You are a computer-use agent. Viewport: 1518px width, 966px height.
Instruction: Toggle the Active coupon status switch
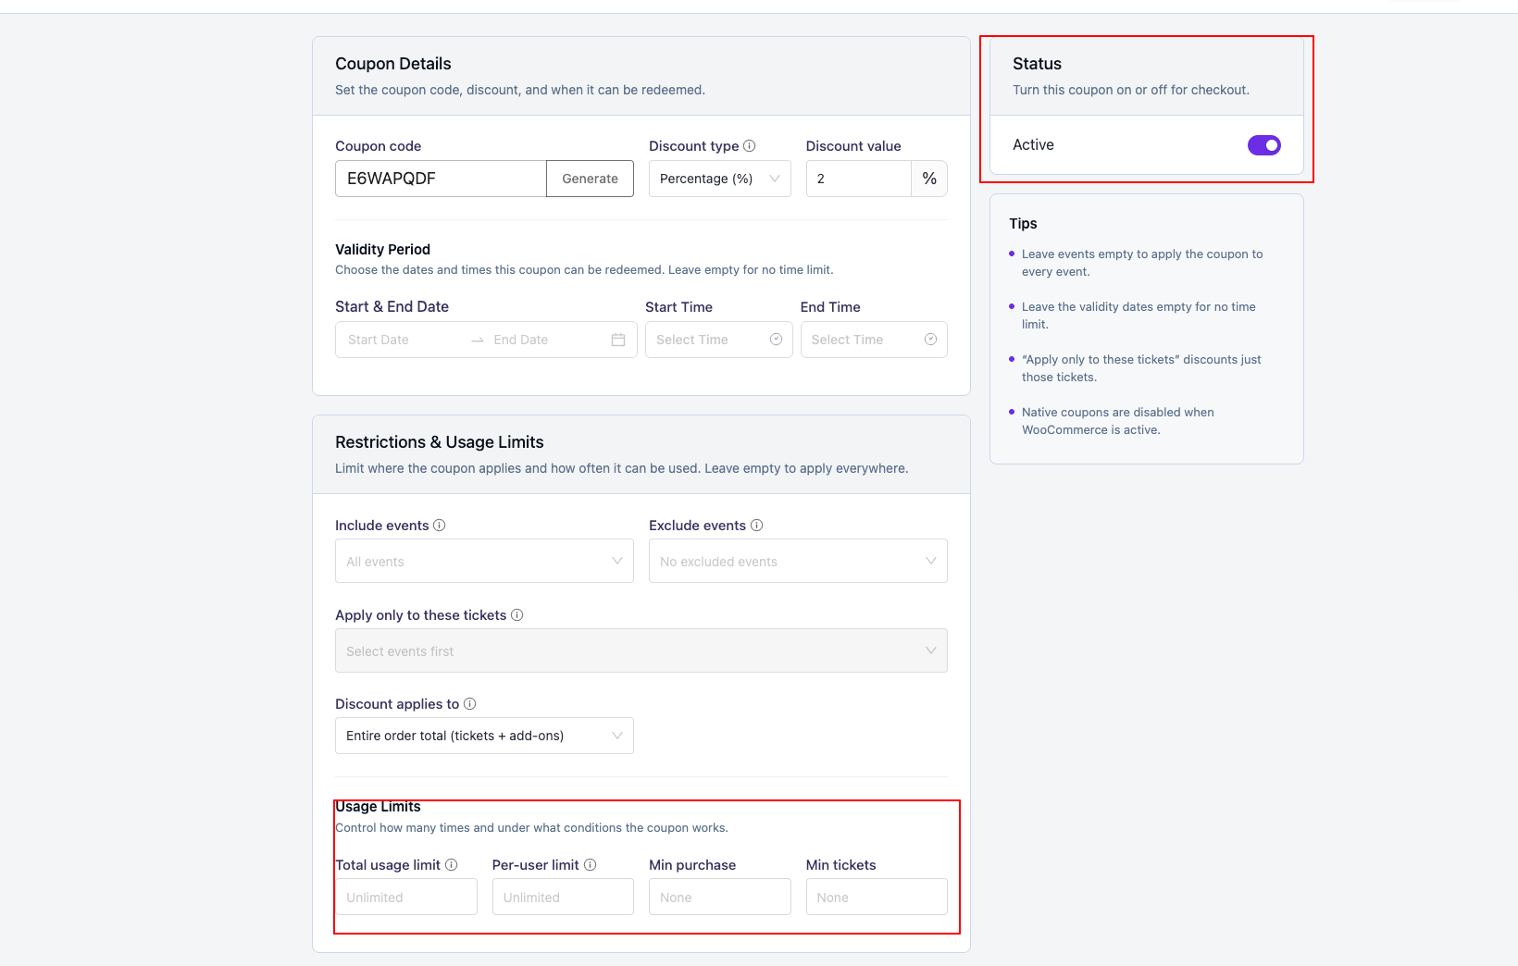(x=1264, y=145)
